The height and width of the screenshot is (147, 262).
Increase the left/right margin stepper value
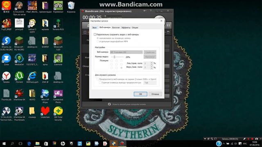(x=151, y=62)
